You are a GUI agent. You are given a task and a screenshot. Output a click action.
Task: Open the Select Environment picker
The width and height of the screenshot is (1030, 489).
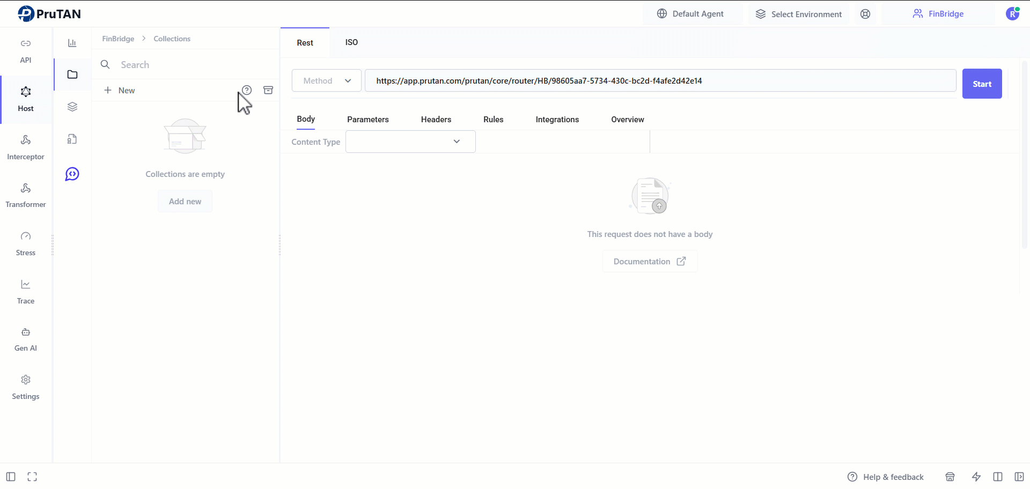[799, 13]
